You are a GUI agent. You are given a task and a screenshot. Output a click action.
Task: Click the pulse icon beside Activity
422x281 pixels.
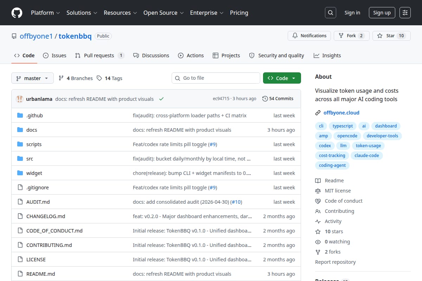[x=318, y=221]
